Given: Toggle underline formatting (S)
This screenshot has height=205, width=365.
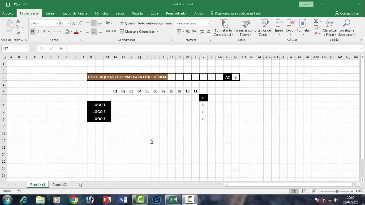Looking at the screenshot, I should point(44,32).
